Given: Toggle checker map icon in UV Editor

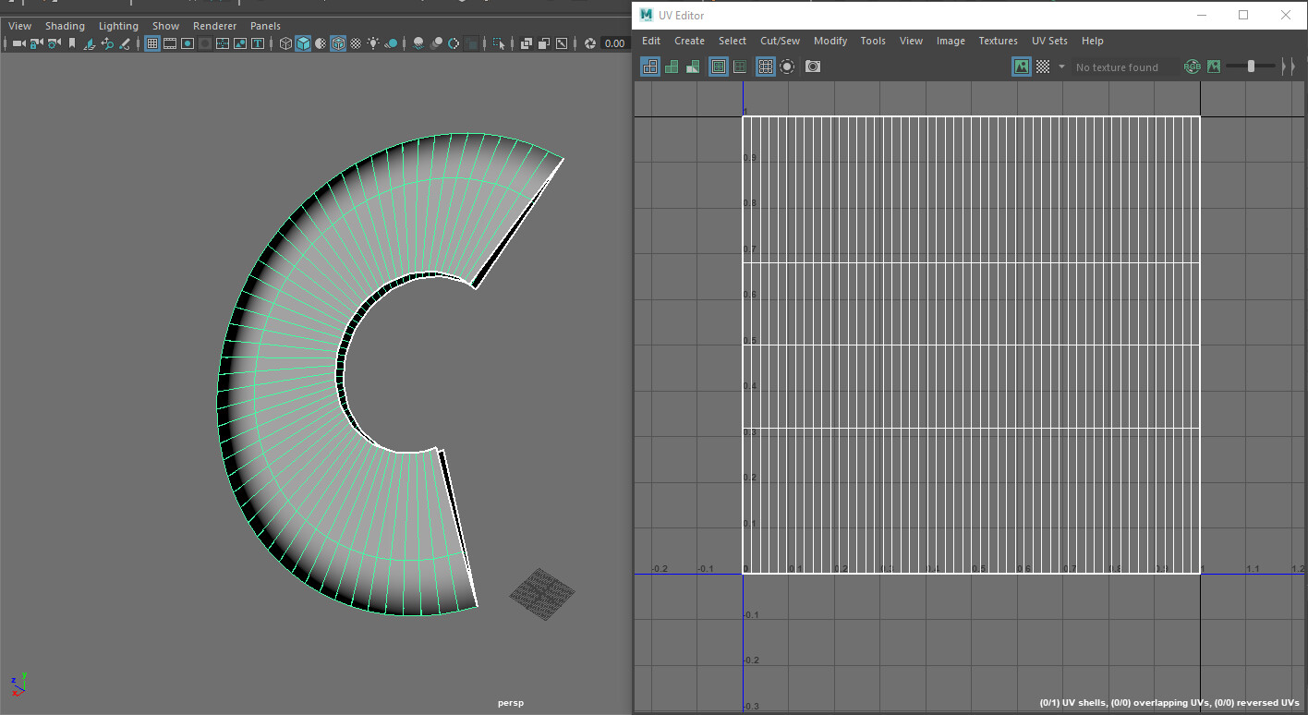Looking at the screenshot, I should click(x=1043, y=67).
